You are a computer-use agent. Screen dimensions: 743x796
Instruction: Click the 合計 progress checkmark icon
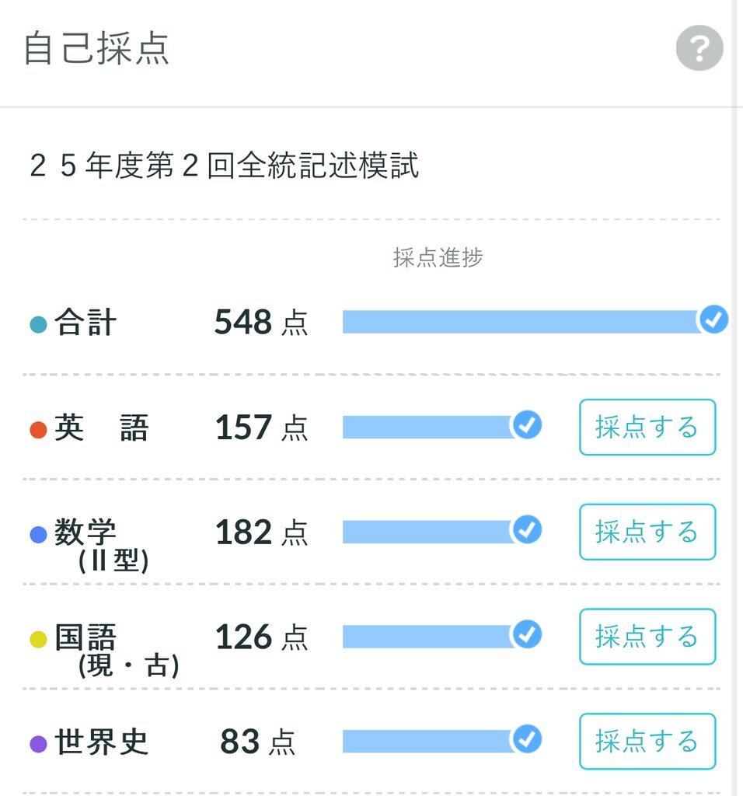(713, 319)
